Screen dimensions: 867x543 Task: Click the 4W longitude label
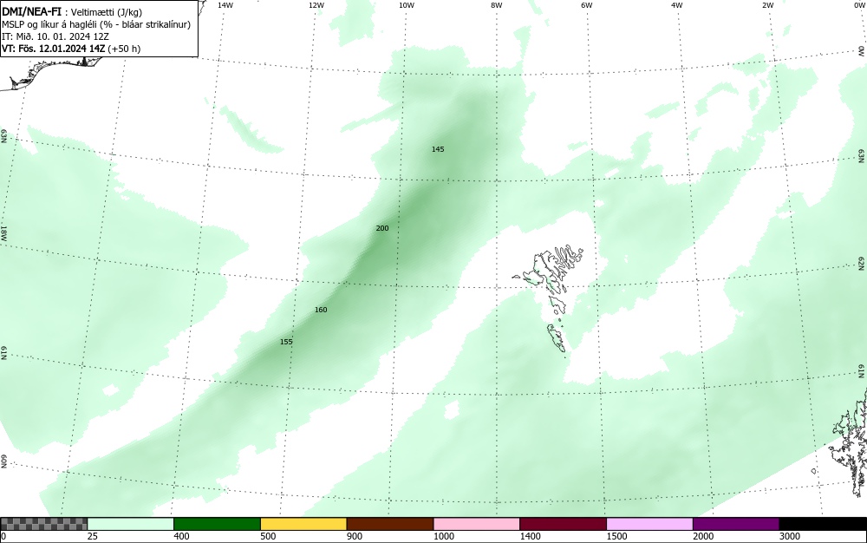677,5
